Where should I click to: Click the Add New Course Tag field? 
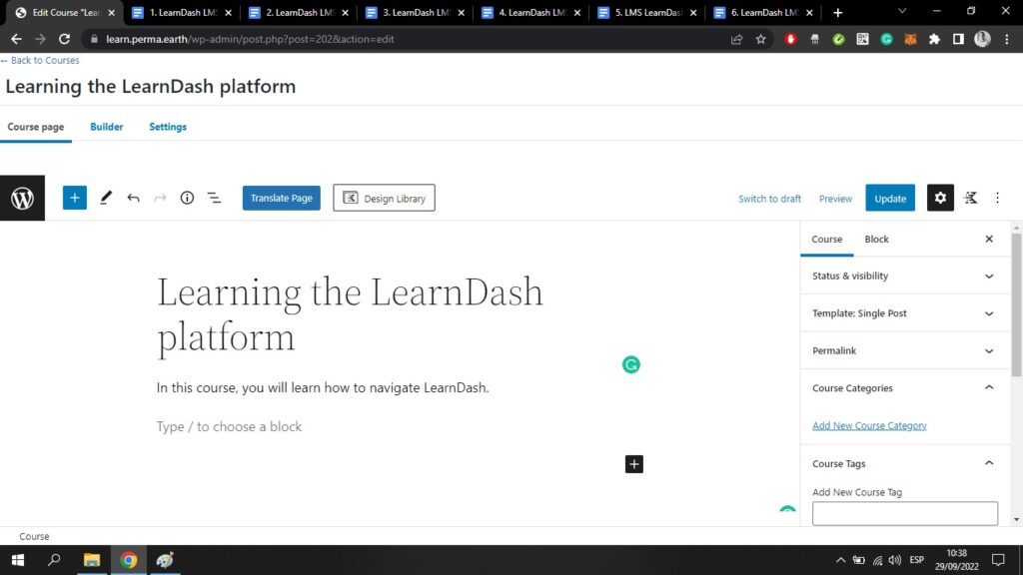tap(904, 513)
